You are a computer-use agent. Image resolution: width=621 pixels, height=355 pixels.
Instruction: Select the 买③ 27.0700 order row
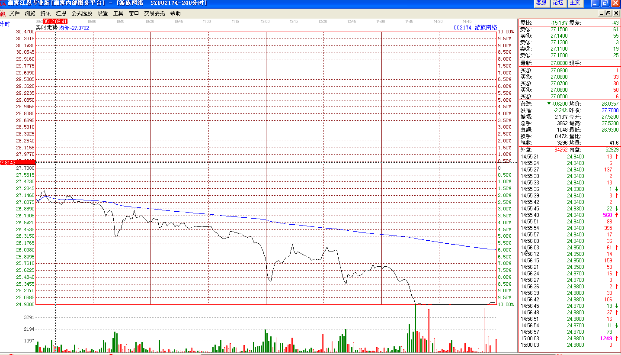click(x=570, y=83)
